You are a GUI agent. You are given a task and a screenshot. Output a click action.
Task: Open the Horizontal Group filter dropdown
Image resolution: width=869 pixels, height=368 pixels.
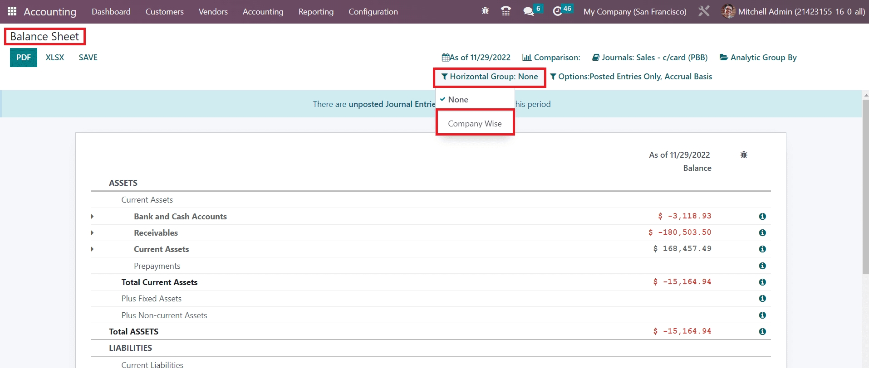(490, 77)
